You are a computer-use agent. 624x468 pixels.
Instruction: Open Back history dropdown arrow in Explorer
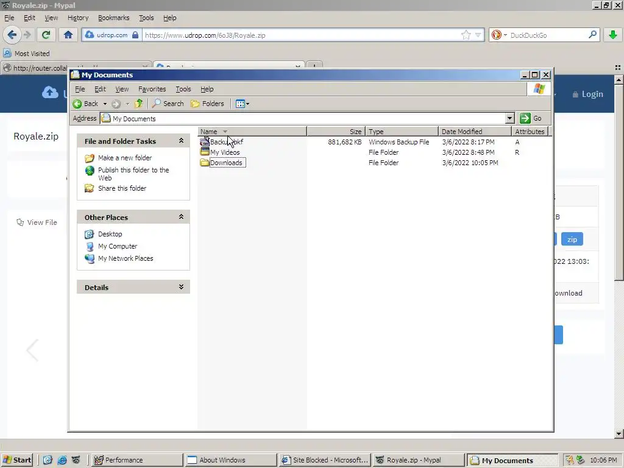[x=105, y=104]
